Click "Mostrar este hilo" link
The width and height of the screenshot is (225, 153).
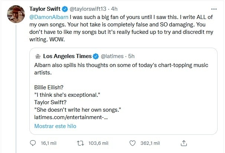pyautogui.click(x=55, y=126)
